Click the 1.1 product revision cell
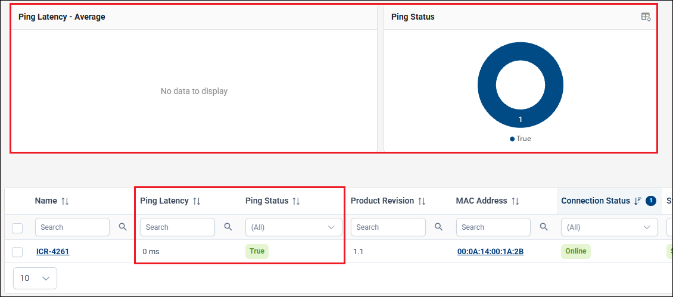 point(359,252)
